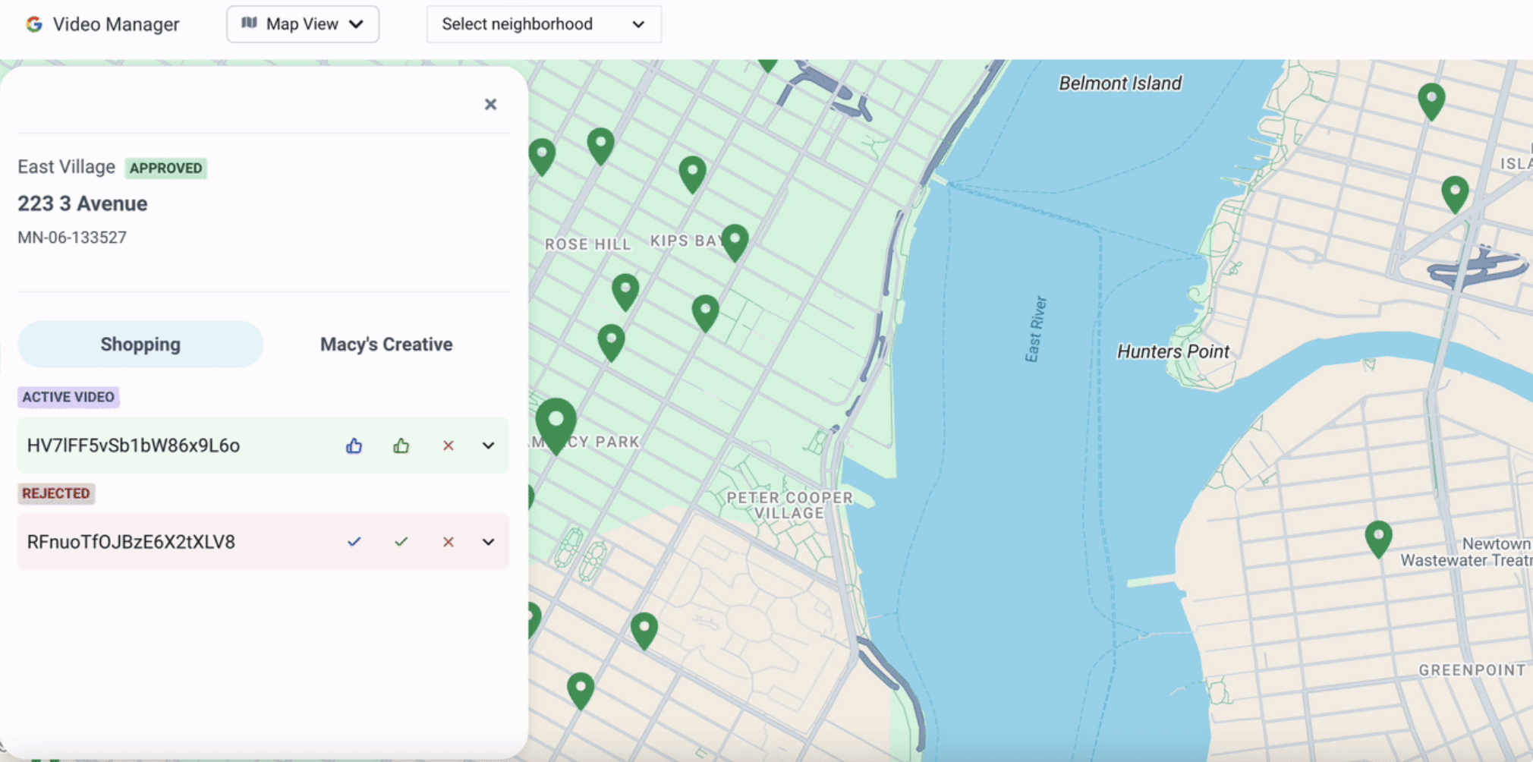
Task: Click the Greenpoint map label
Action: [1472, 670]
